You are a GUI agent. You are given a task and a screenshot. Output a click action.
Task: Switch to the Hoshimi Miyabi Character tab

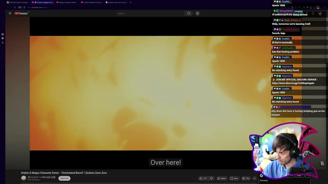pos(92,2)
